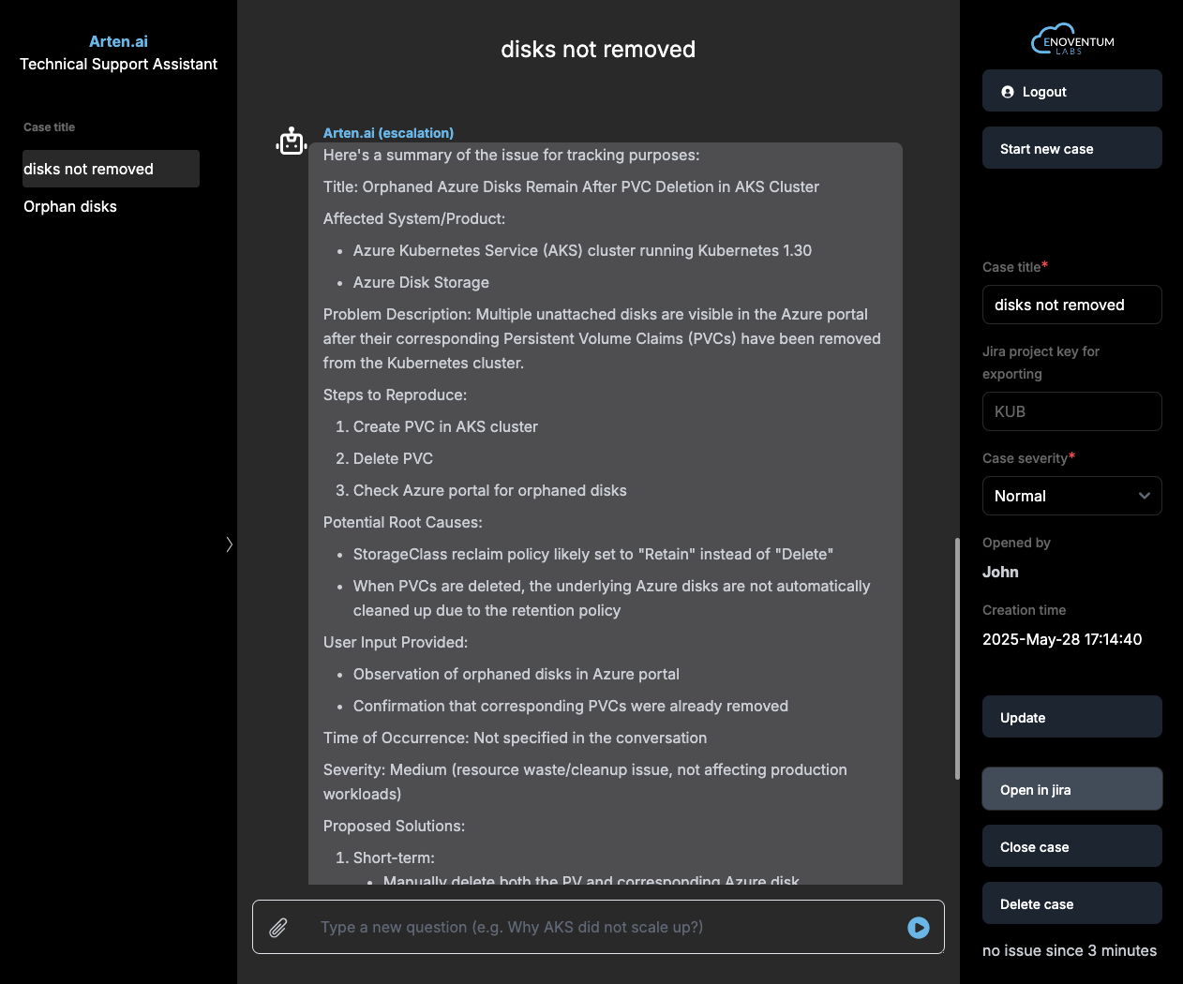
Task: Click the creation time 2025-May-28 17:14:40
Action: click(1062, 639)
